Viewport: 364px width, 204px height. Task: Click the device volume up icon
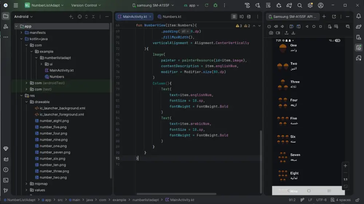pos(276,27)
